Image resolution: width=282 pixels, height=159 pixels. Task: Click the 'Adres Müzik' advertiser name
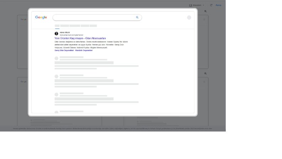coord(65,32)
